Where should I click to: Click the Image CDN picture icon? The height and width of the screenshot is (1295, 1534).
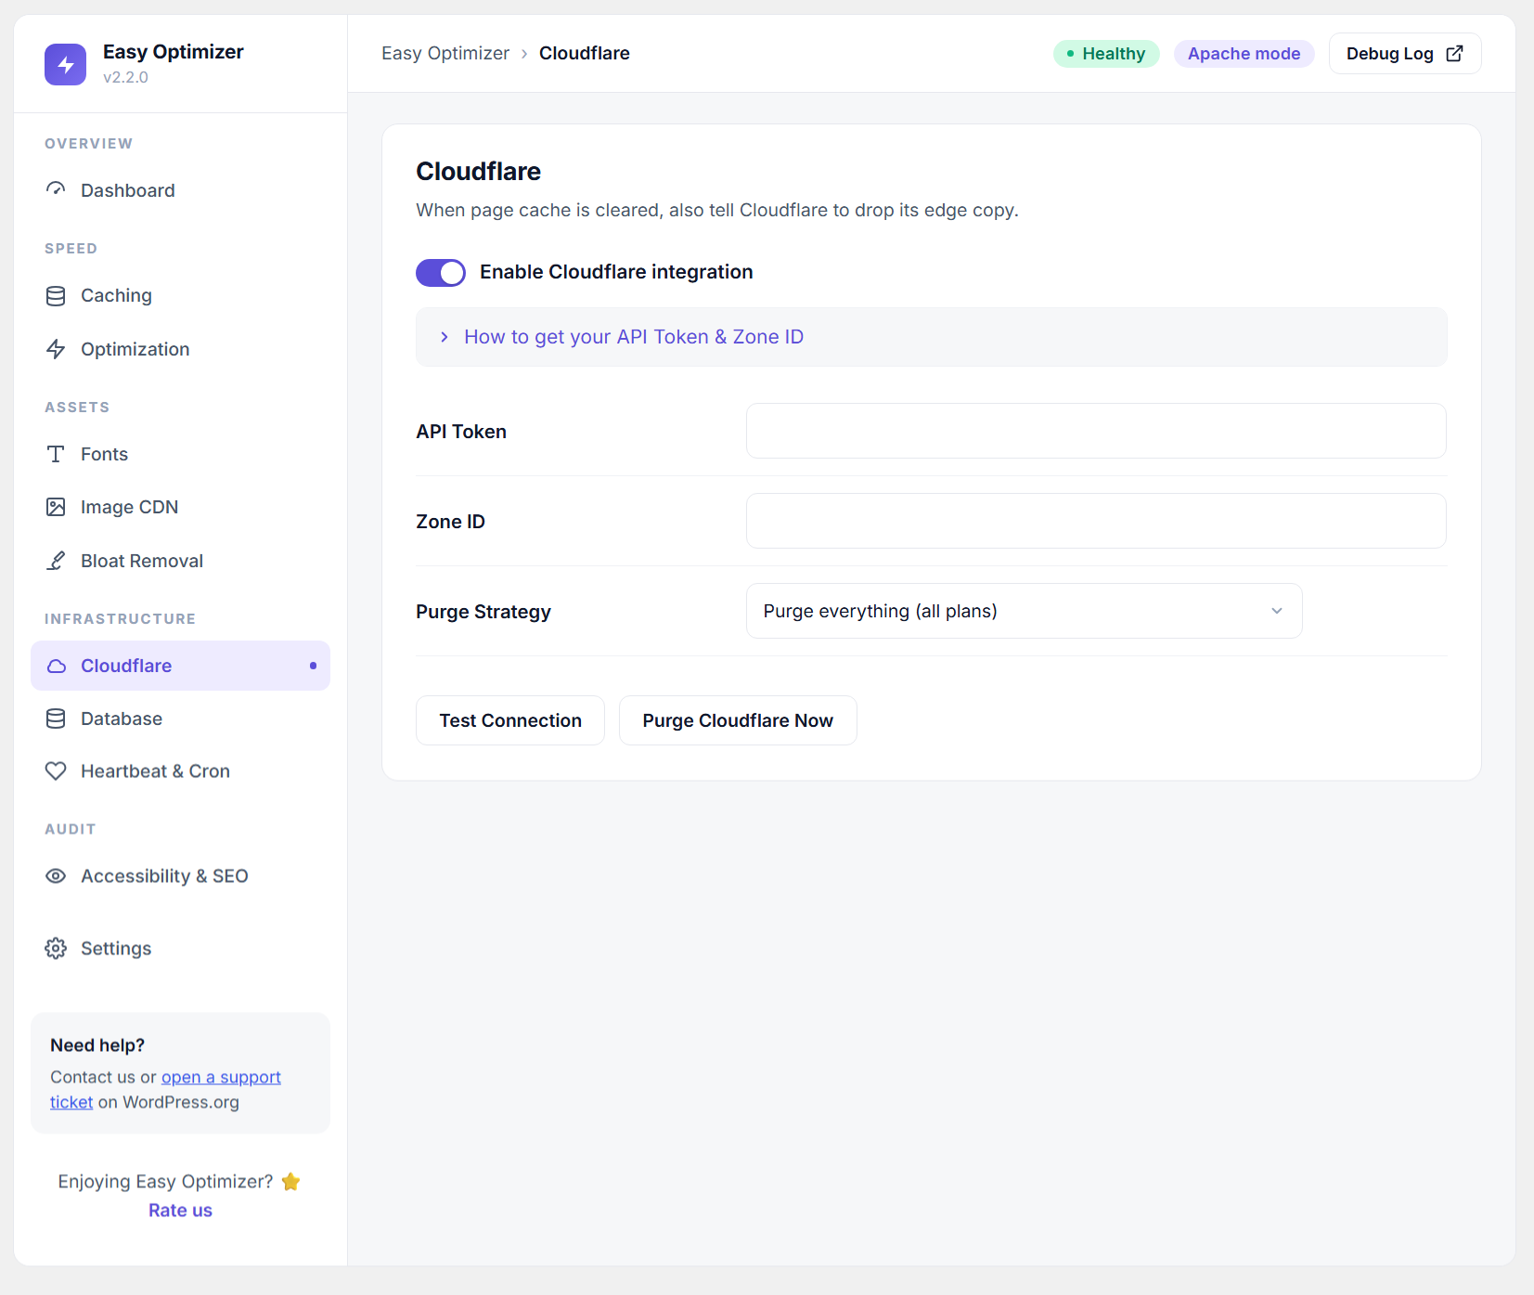[56, 507]
